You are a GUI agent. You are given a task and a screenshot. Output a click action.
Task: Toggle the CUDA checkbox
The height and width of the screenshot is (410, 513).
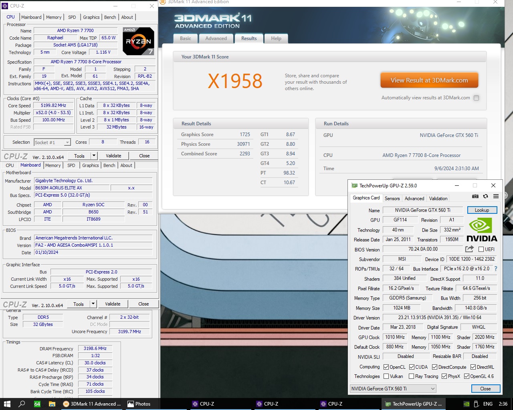pos(412,367)
